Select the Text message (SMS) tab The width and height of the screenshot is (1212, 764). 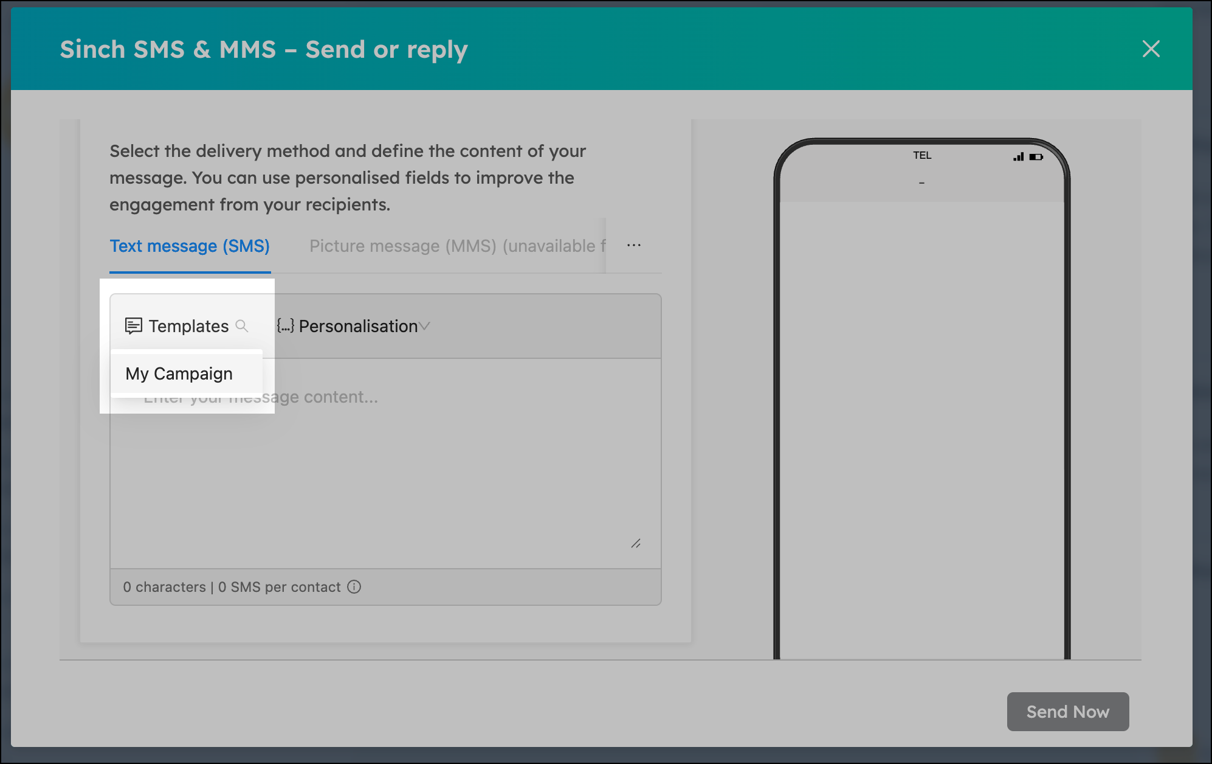(x=189, y=246)
